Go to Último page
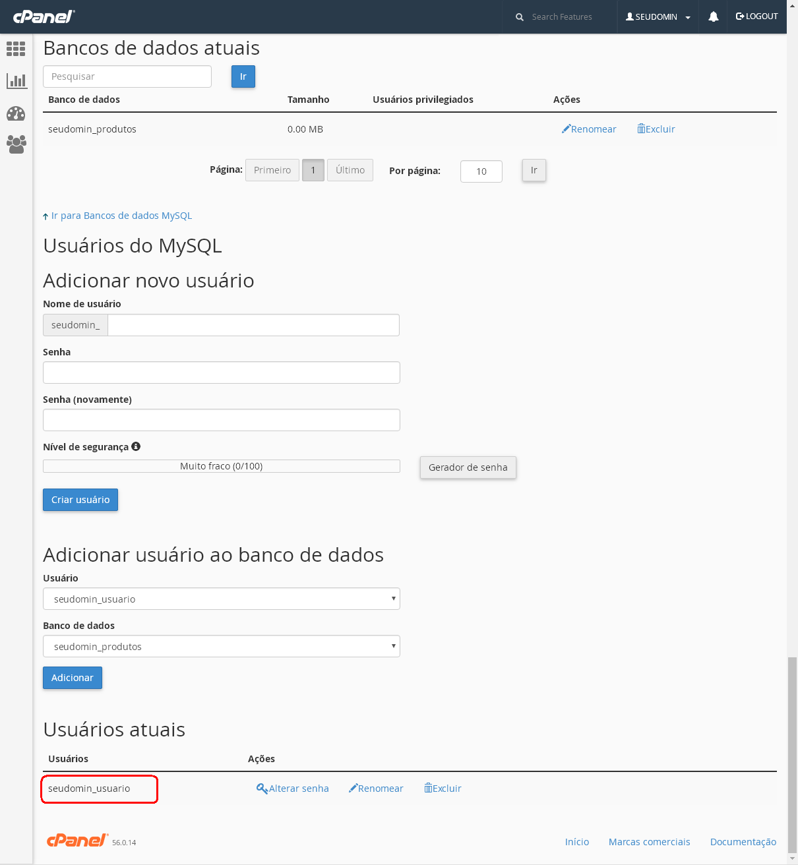The height and width of the screenshot is (865, 798). 350,170
